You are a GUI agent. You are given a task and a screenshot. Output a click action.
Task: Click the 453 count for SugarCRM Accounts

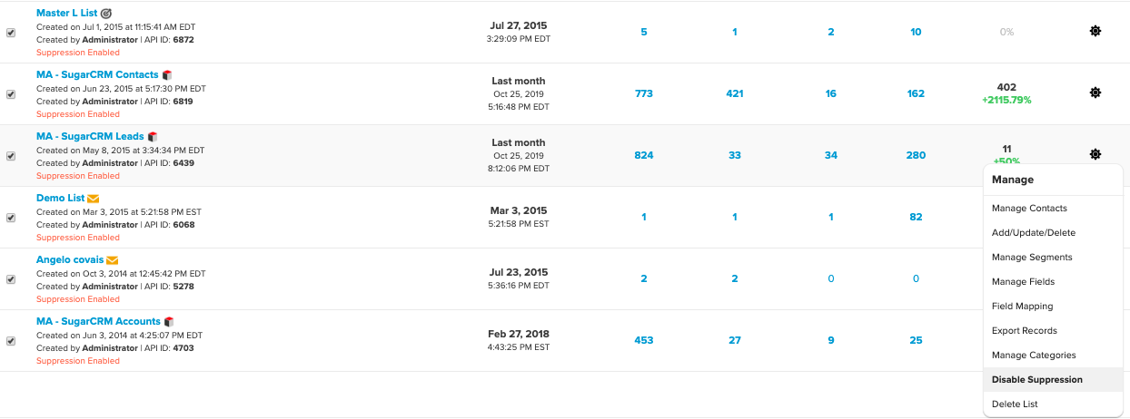[644, 340]
